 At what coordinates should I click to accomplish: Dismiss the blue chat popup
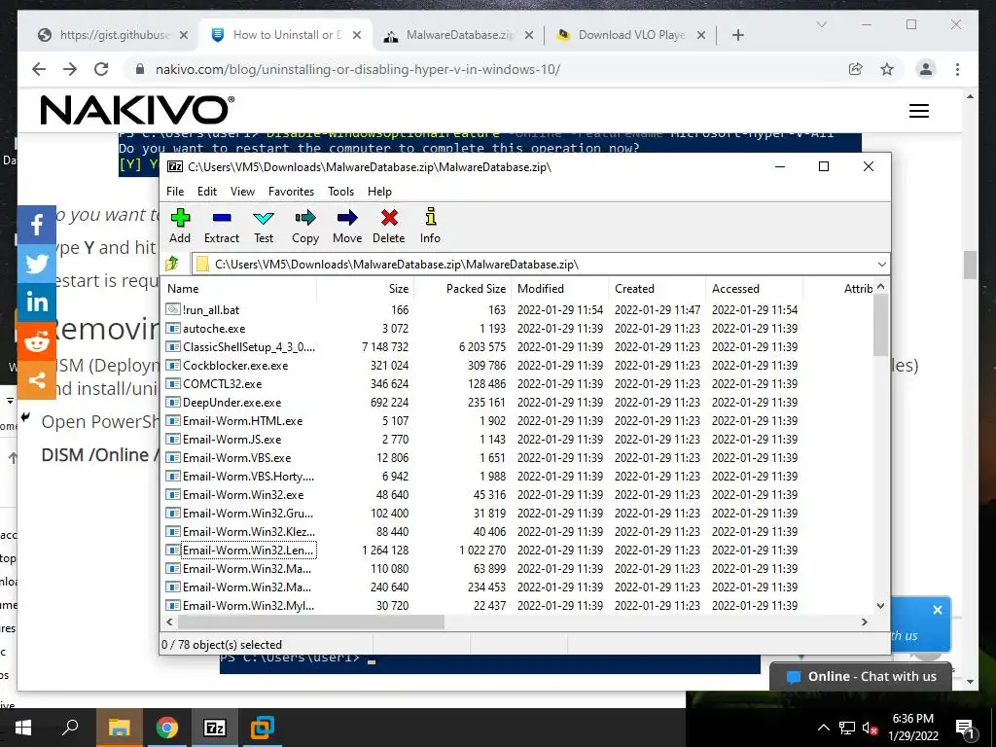pos(938,610)
